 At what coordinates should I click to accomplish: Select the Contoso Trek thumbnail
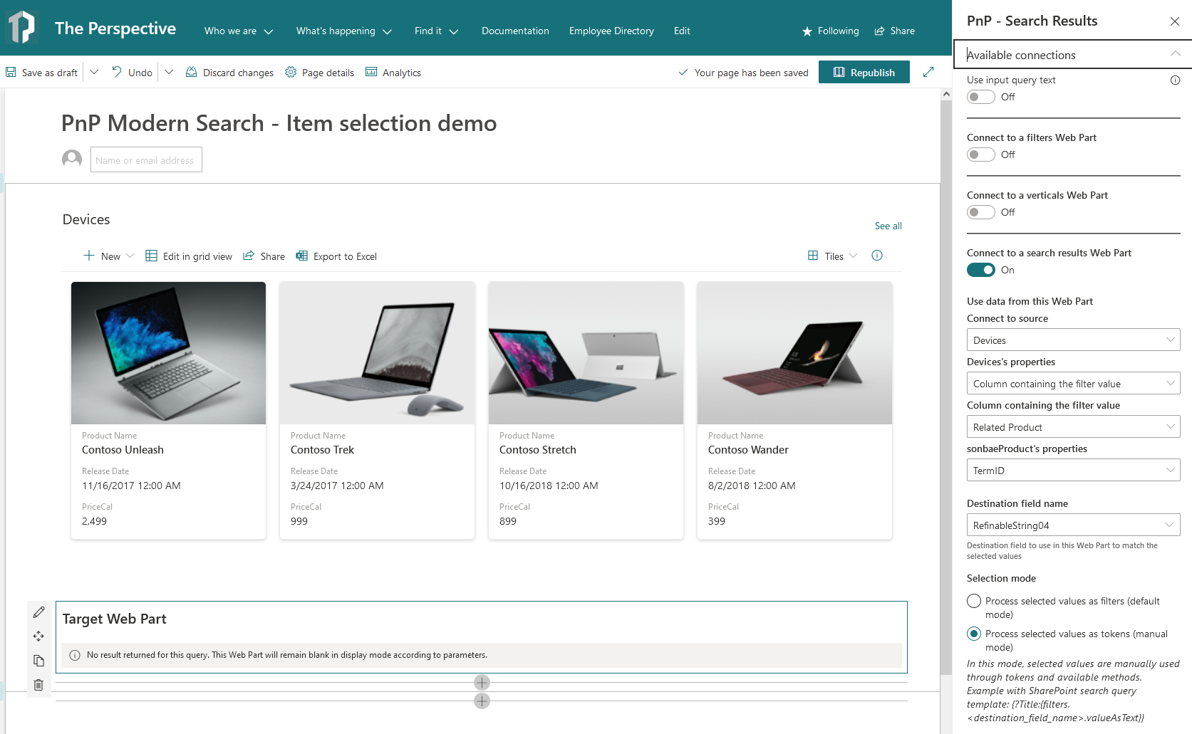(x=377, y=353)
